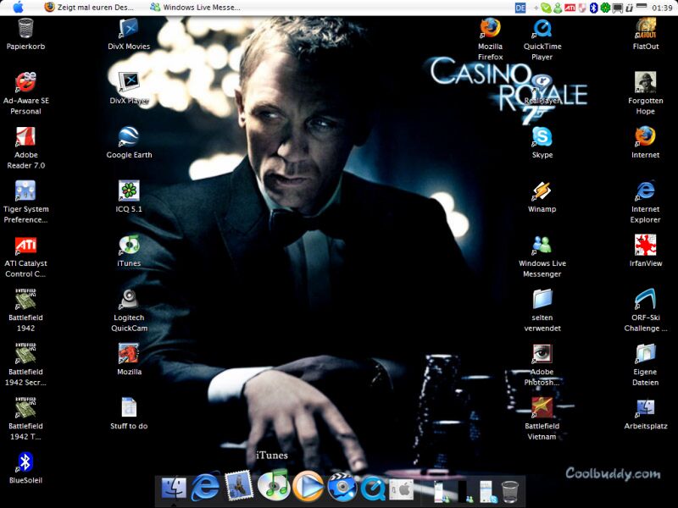Select Tiger System Preferences desktop icon
Screen dimensions: 678x508
point(25,190)
